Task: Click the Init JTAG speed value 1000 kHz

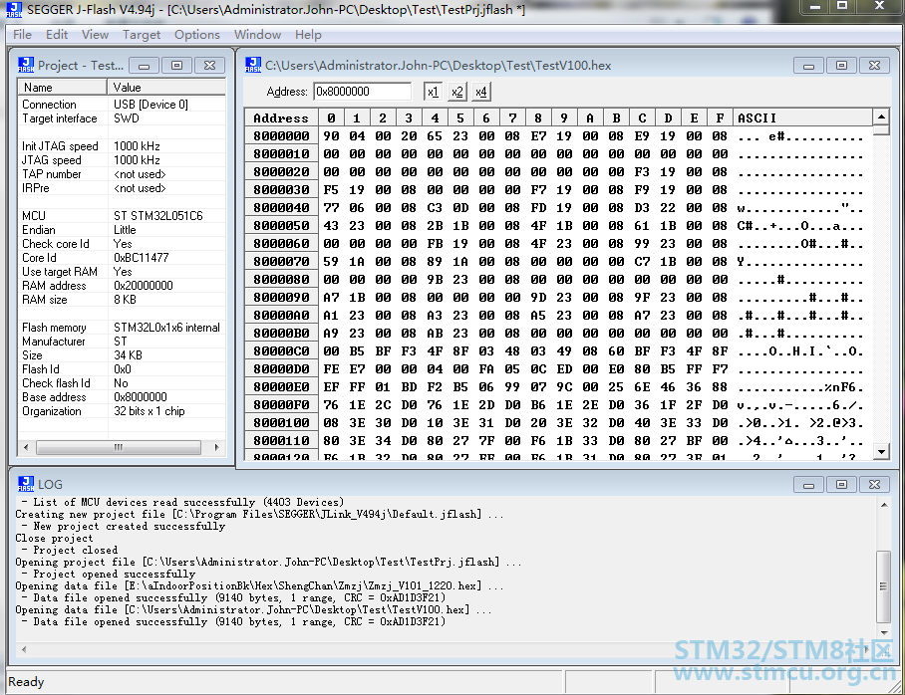Action: tap(137, 146)
